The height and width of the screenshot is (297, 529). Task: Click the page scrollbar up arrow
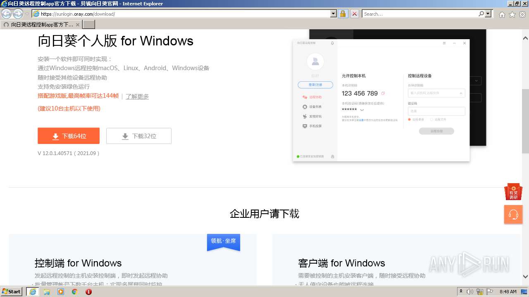click(x=525, y=38)
